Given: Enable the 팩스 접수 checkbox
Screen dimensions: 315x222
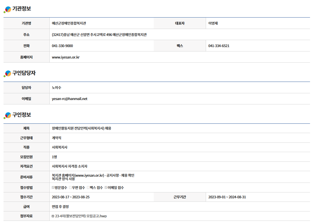Looking at the screenshot, I should 88,187.
